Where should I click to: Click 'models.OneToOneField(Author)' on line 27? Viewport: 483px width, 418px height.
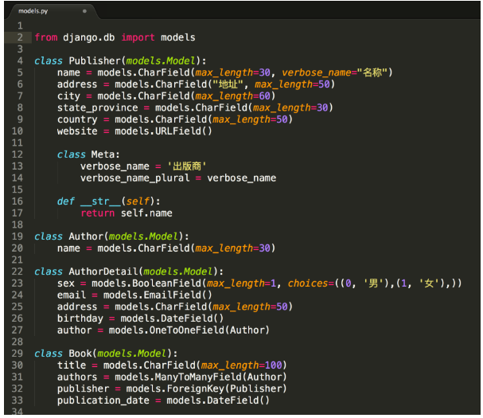[x=189, y=330]
